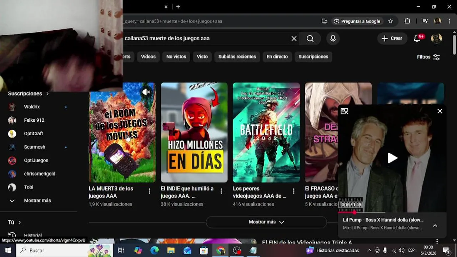Close the current browser tab
This screenshot has height=257, width=457.
(x=166, y=7)
